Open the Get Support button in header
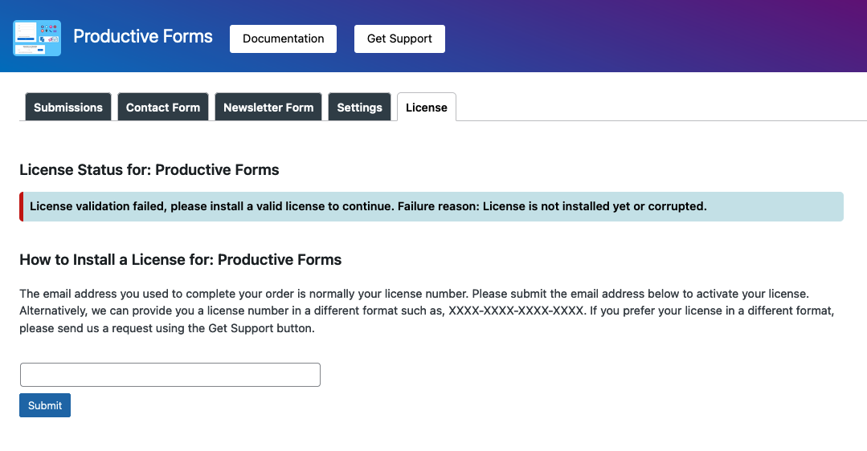This screenshot has height=451, width=867. [399, 39]
